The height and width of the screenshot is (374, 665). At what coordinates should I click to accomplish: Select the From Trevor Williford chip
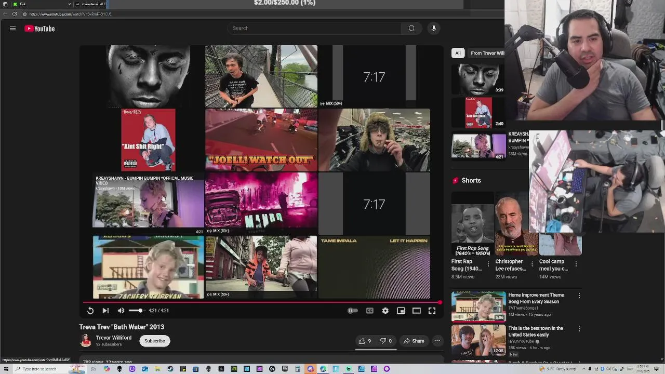[x=487, y=53]
